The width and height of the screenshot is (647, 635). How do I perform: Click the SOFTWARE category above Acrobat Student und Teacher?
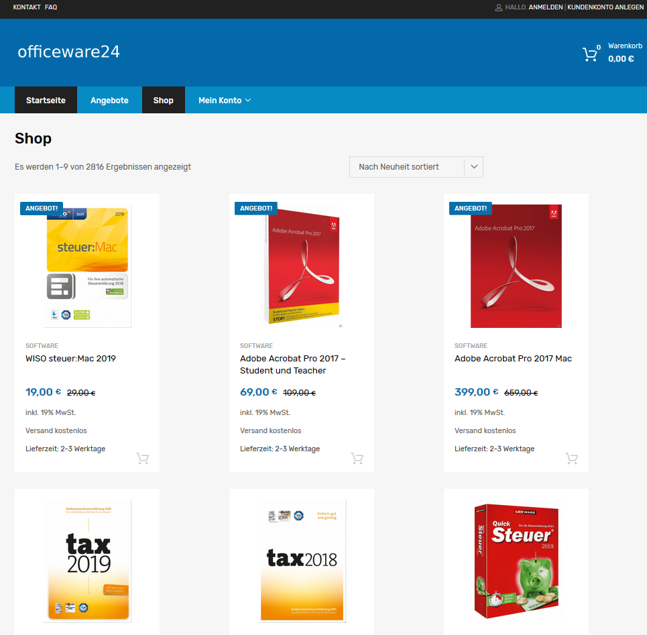[256, 346]
